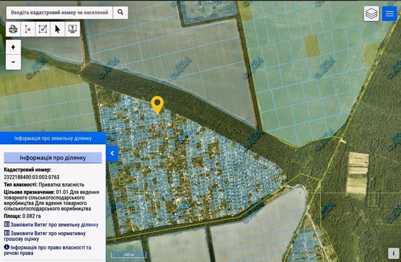
Task: Zoom in with the plus button
Action: pyautogui.click(x=13, y=47)
